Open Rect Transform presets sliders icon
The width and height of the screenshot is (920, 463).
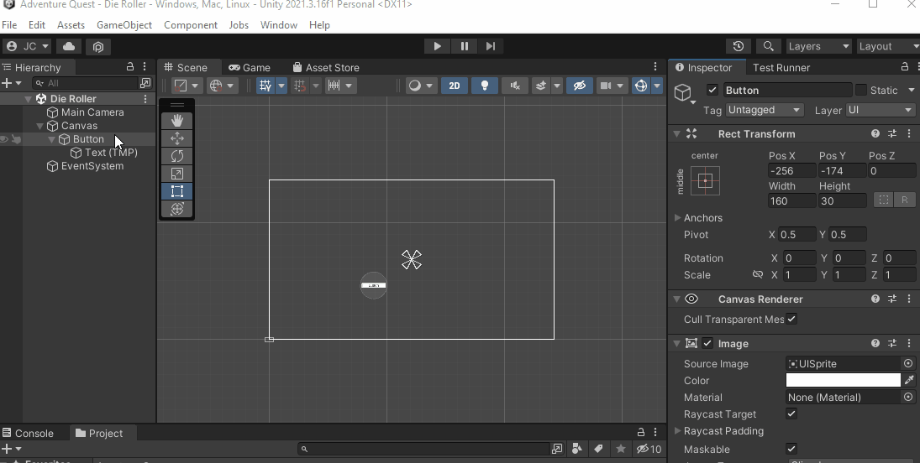coord(892,133)
